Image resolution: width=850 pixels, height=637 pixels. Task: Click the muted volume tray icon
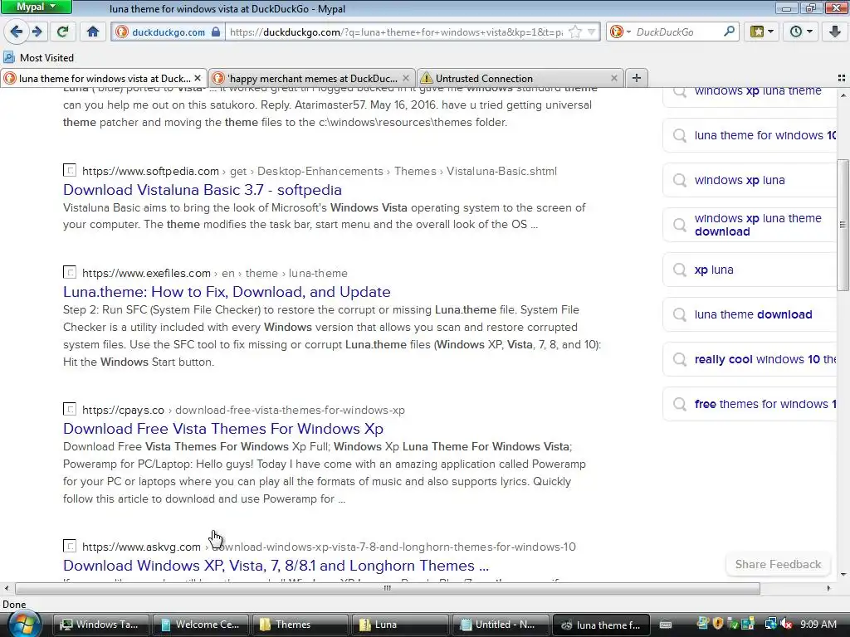coord(785,625)
